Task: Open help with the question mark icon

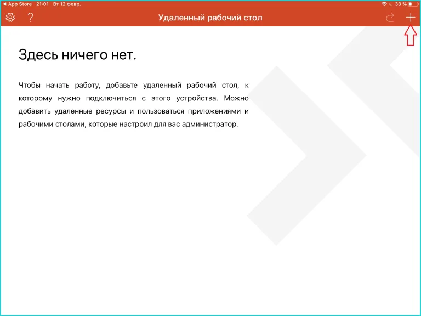Action: point(31,18)
